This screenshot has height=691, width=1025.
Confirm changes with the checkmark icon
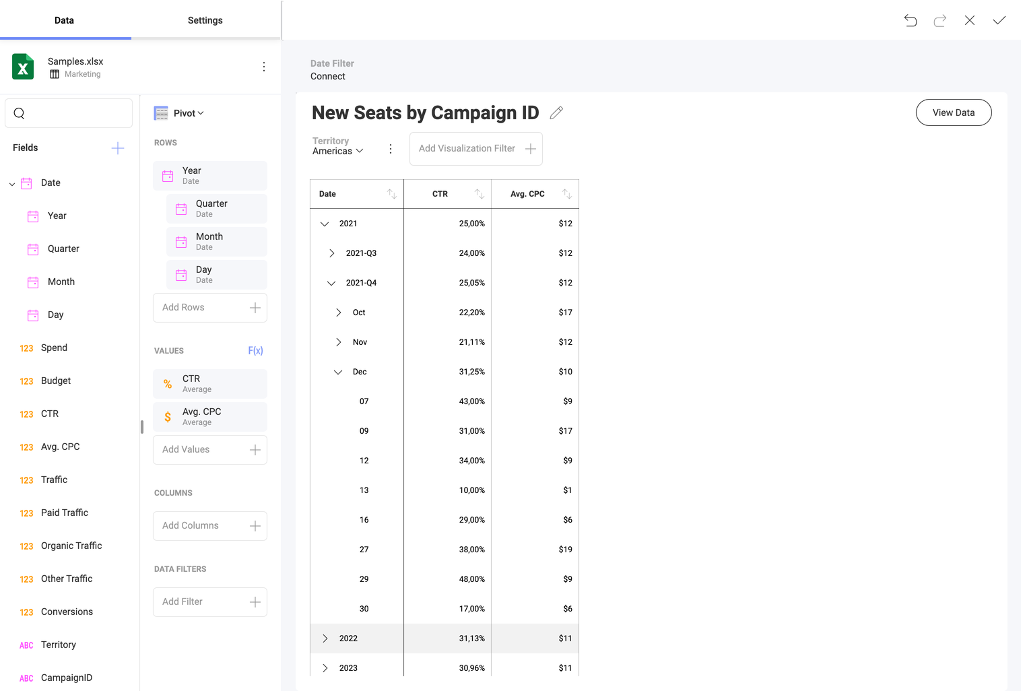tap(999, 20)
